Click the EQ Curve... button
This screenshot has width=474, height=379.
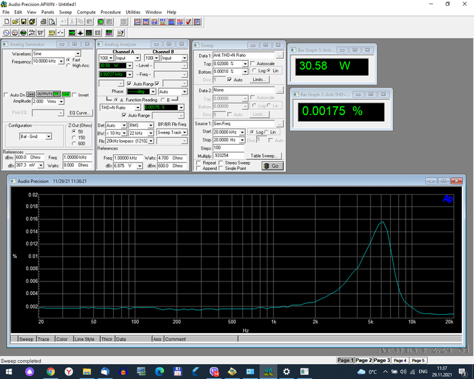point(79,113)
